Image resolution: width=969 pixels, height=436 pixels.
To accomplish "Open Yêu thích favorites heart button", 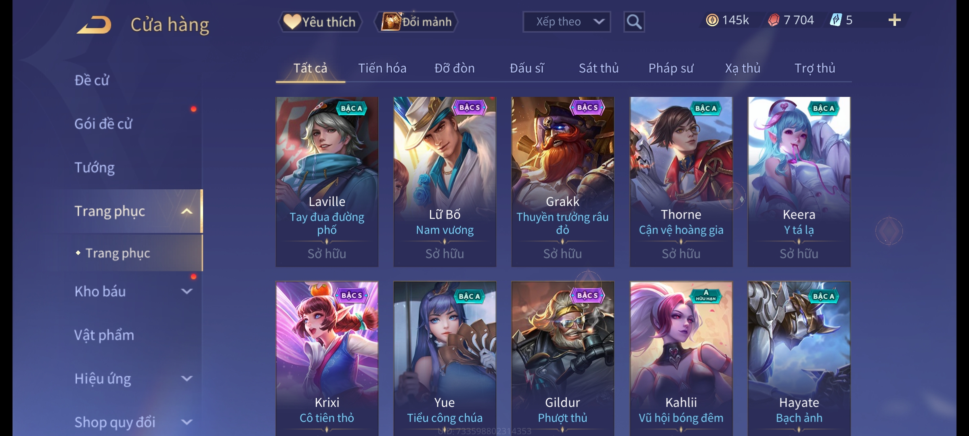I will pyautogui.click(x=320, y=22).
